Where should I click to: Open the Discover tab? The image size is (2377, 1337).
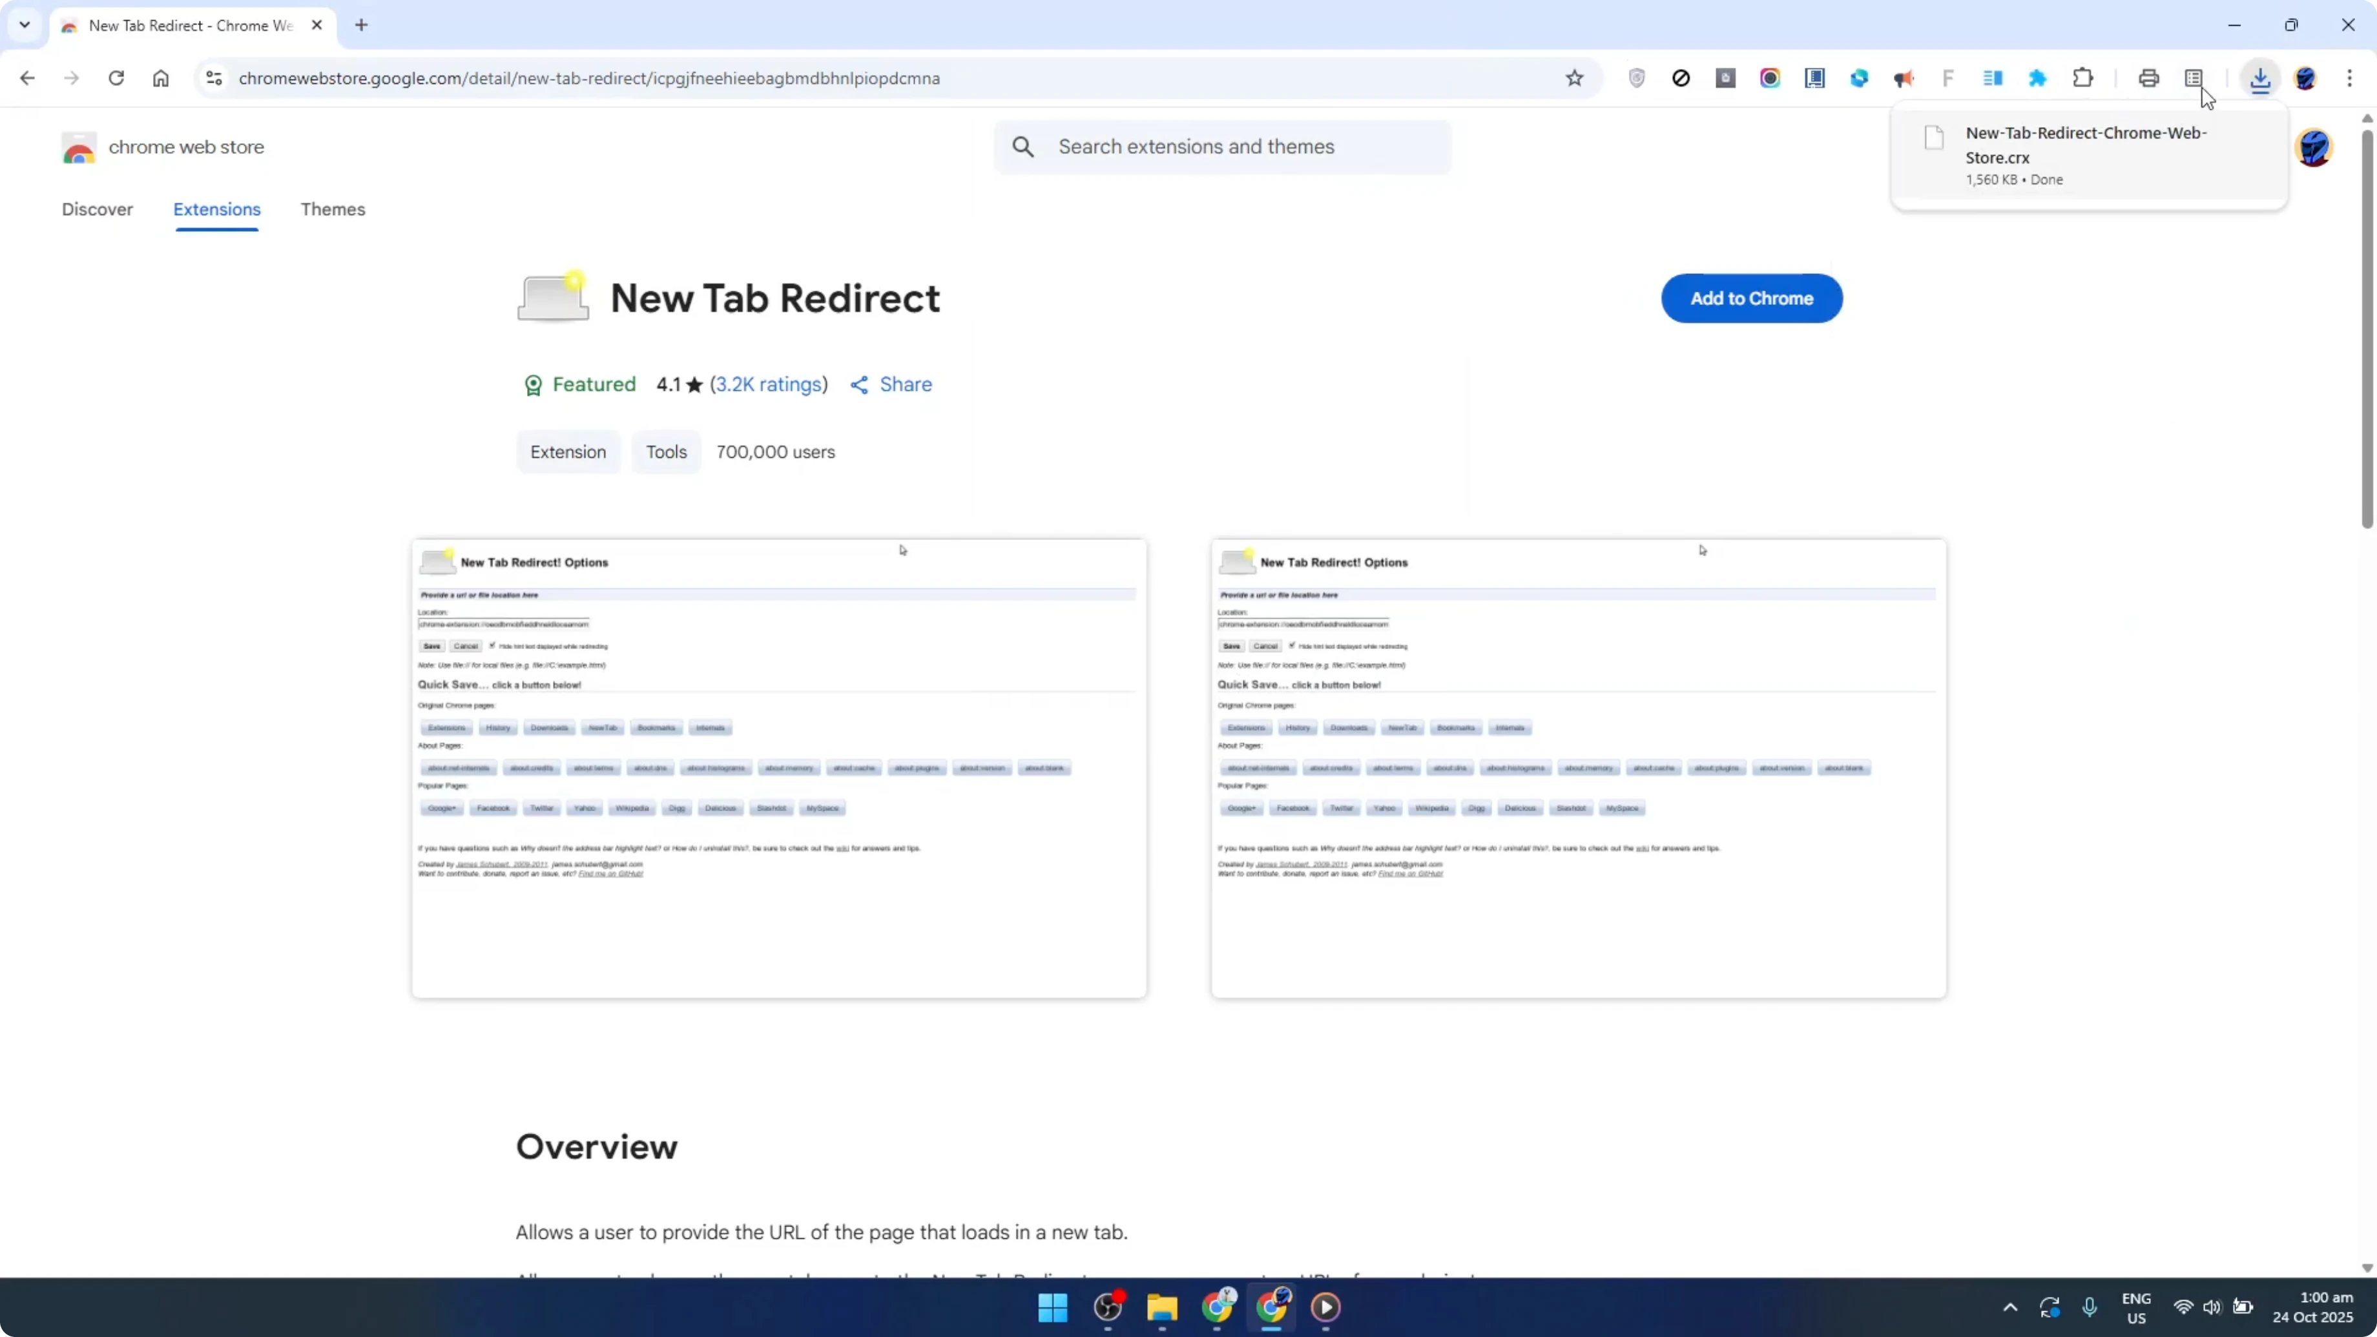[x=98, y=211]
